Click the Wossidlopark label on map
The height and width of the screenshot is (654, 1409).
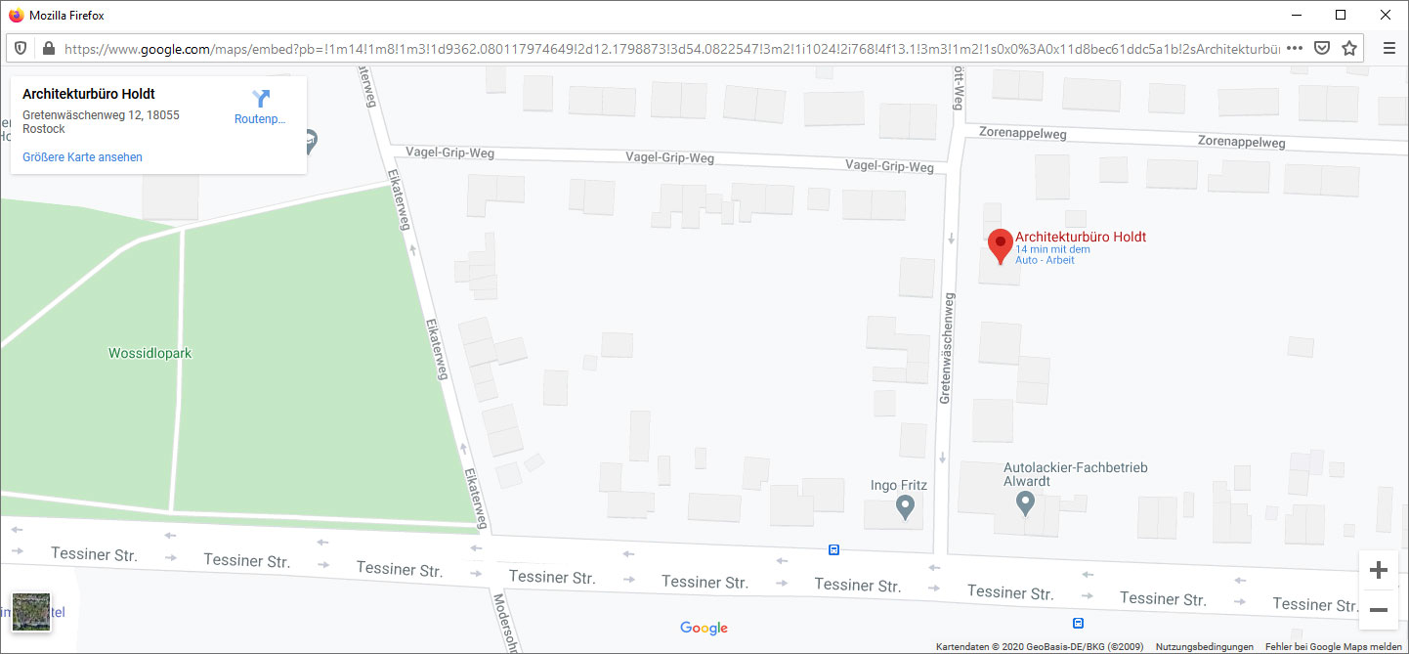coord(150,353)
